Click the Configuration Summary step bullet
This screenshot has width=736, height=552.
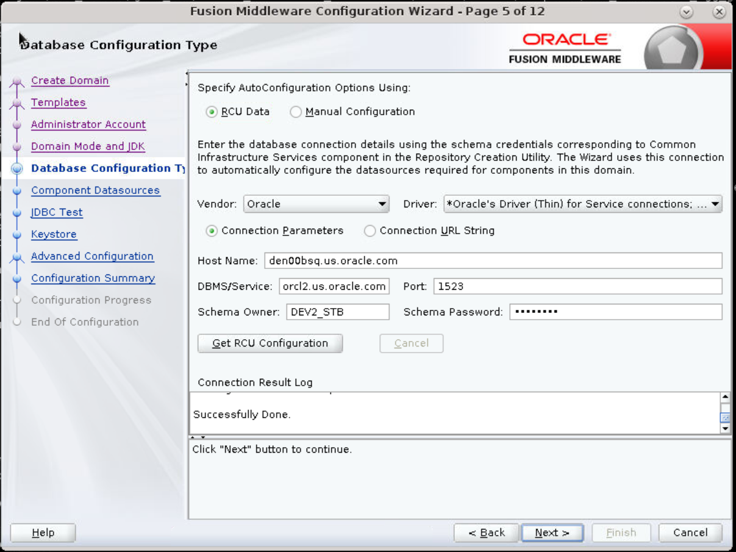tap(17, 279)
